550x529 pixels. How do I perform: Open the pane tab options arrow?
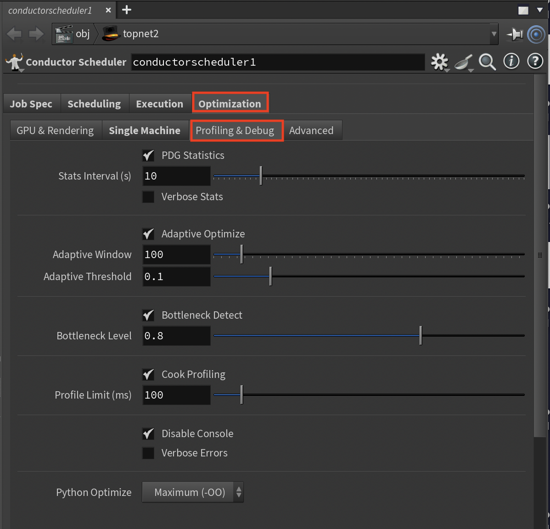pyautogui.click(x=540, y=10)
